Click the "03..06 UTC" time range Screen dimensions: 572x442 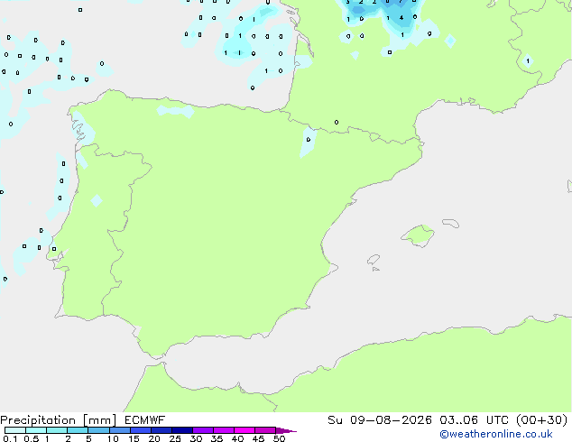475,420
